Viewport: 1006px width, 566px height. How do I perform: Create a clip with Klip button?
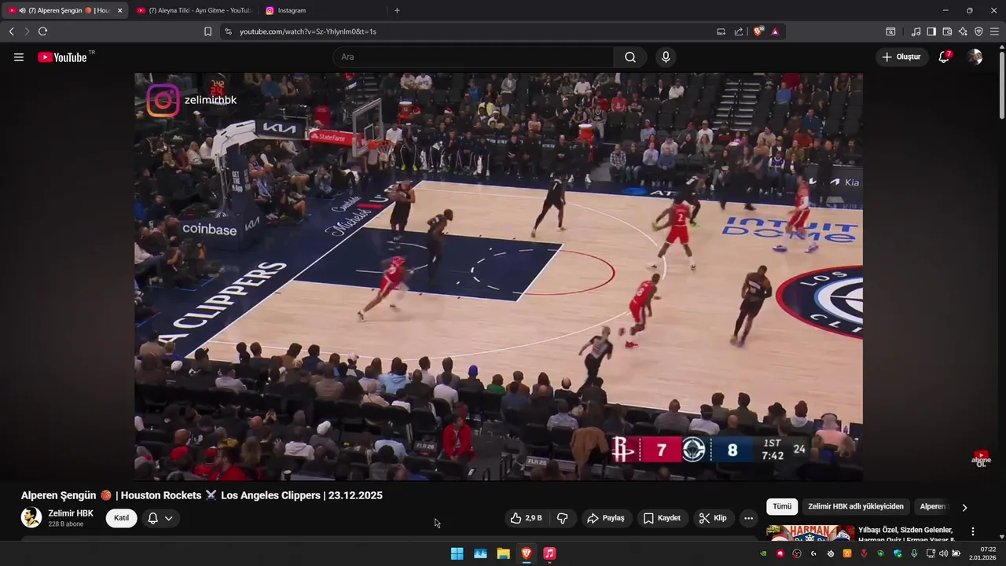click(714, 518)
